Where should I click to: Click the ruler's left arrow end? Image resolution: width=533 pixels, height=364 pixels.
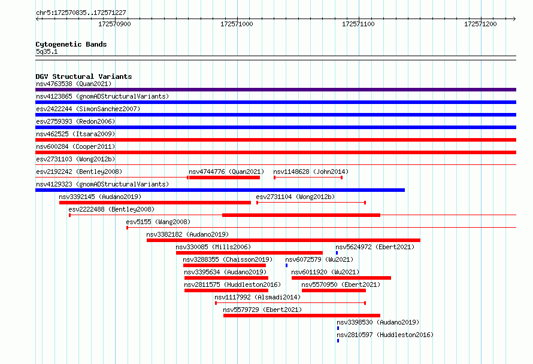tap(37, 19)
